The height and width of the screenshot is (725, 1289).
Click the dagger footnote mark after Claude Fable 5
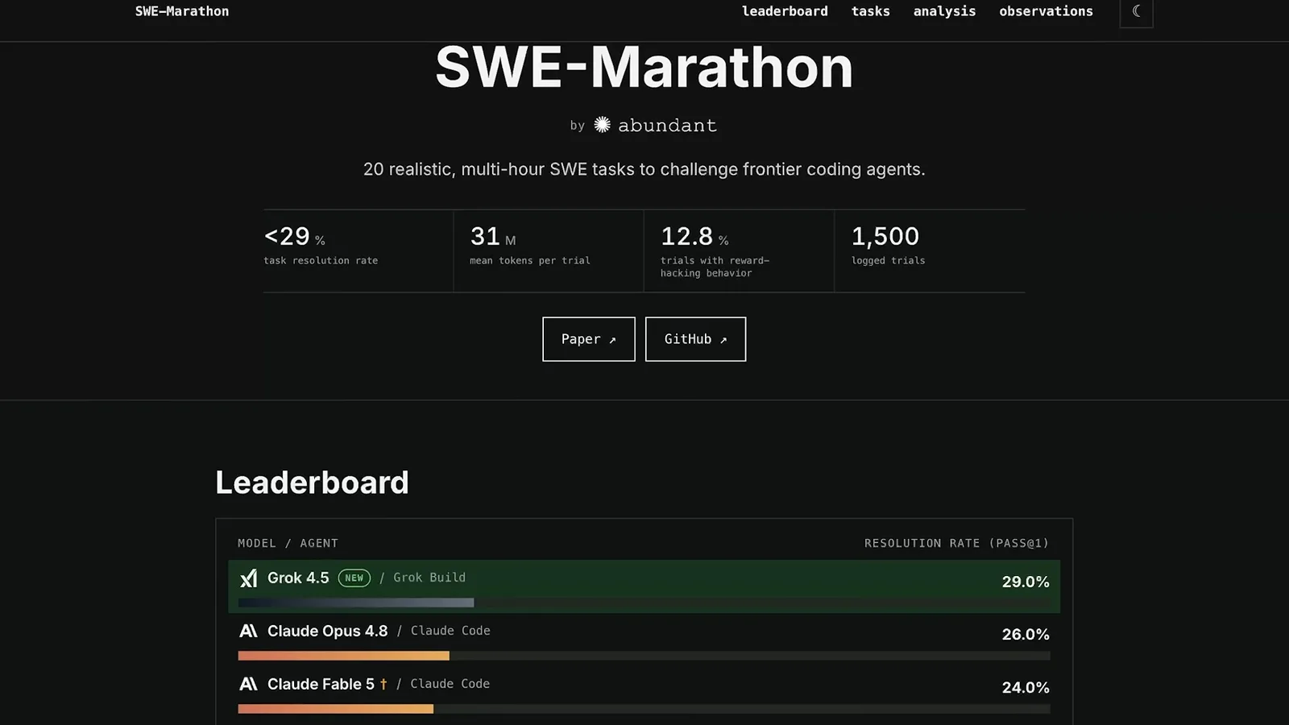[x=383, y=684]
